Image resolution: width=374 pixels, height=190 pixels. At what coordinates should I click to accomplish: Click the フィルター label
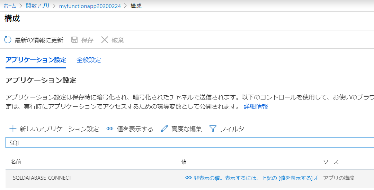[235, 129]
